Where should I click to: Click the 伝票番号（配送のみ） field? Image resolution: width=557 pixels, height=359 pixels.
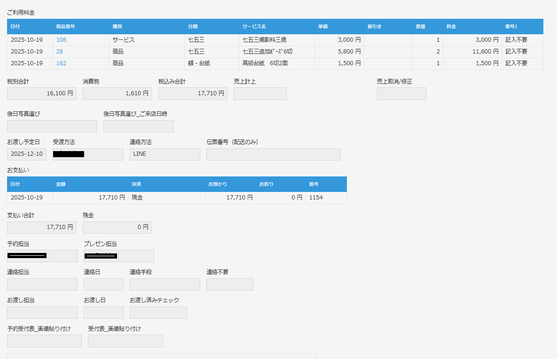coord(274,154)
